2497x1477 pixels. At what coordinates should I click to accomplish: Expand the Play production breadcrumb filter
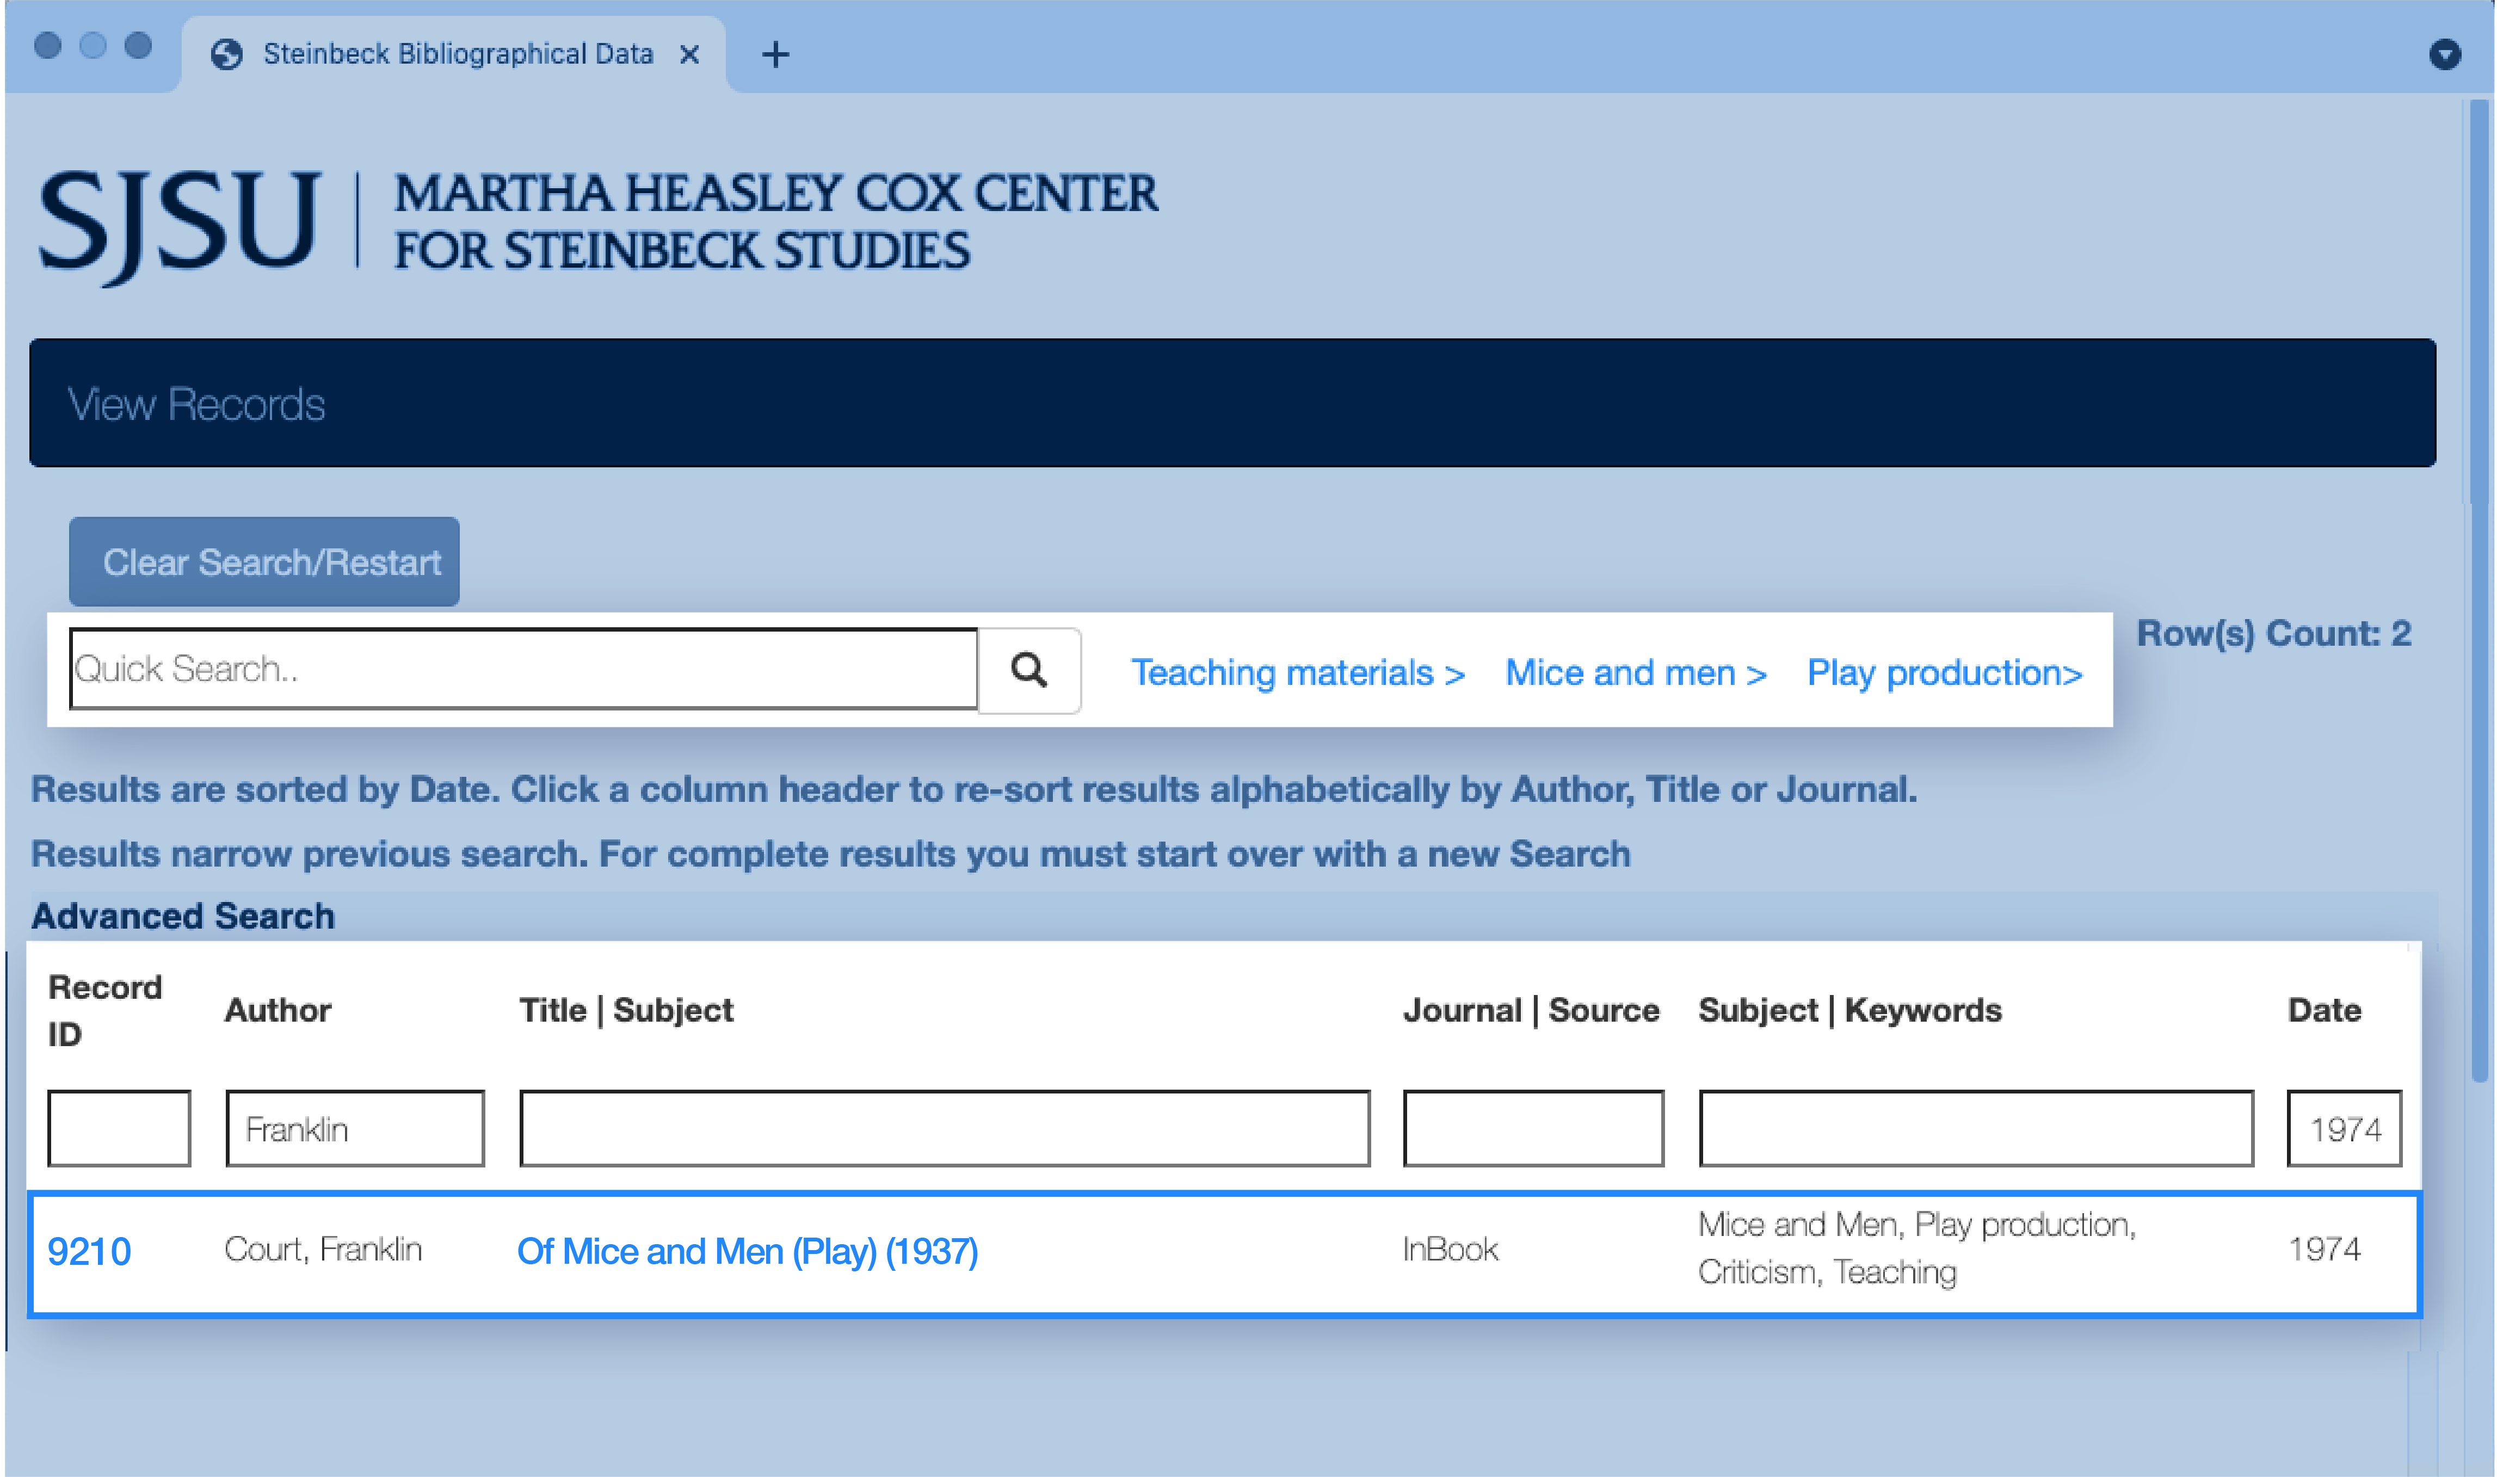[x=1945, y=673]
